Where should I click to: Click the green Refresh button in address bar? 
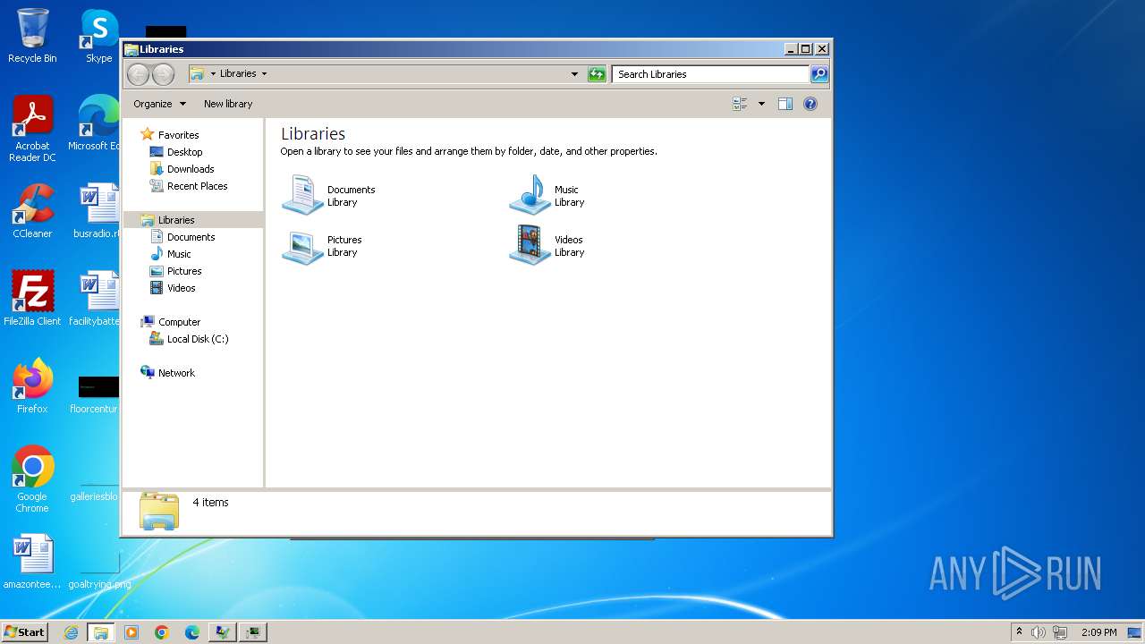[x=597, y=74]
